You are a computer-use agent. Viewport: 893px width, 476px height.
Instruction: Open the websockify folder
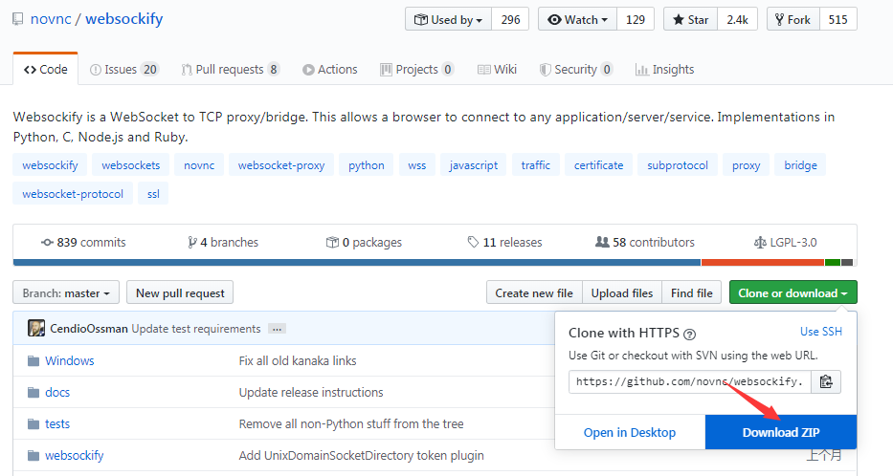pyautogui.click(x=74, y=456)
